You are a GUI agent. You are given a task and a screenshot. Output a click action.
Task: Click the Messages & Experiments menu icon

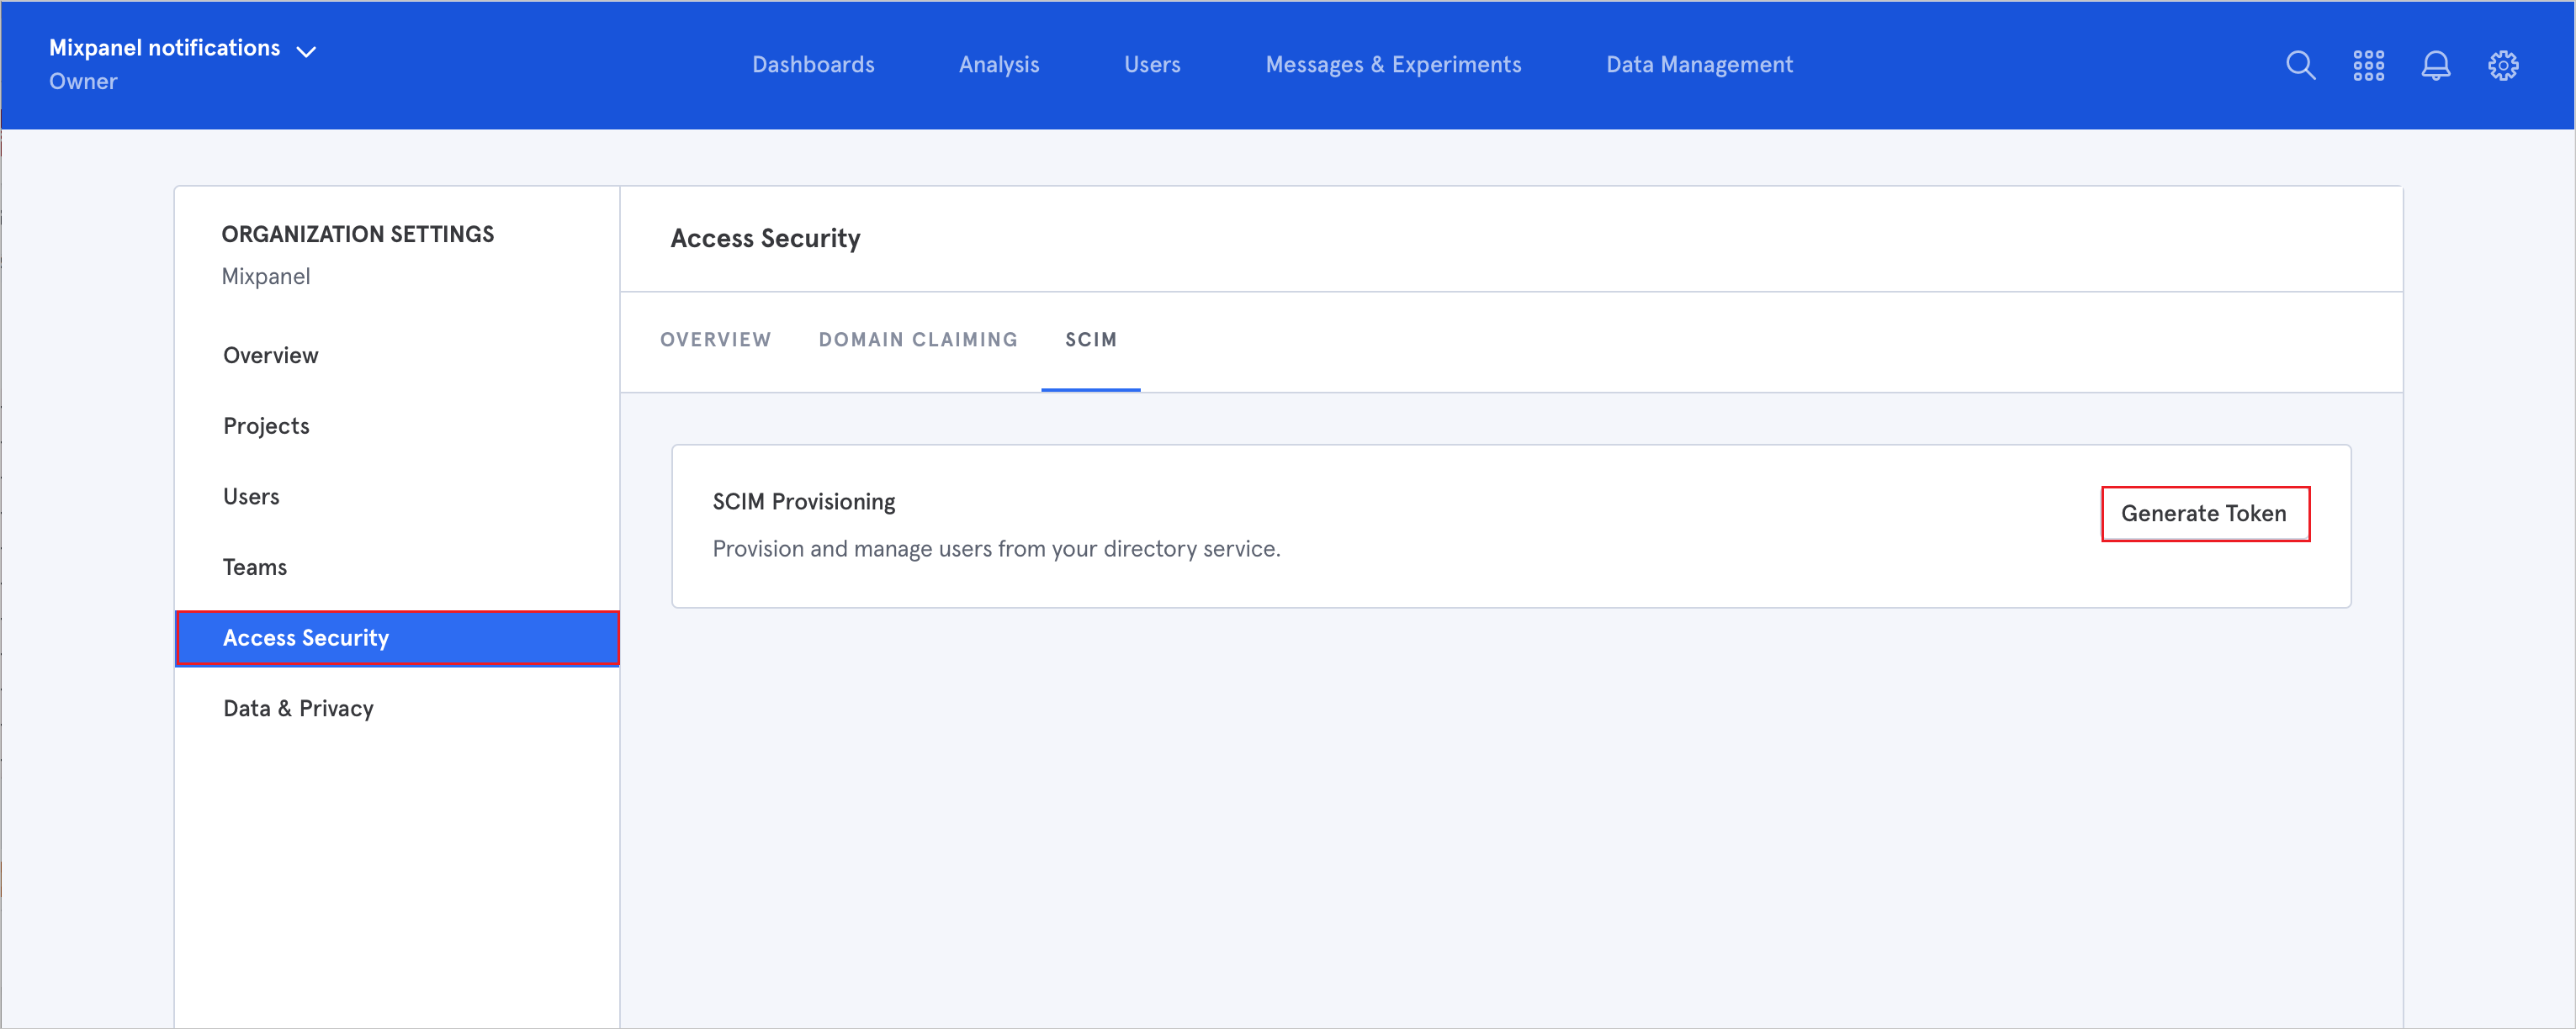(x=1391, y=66)
